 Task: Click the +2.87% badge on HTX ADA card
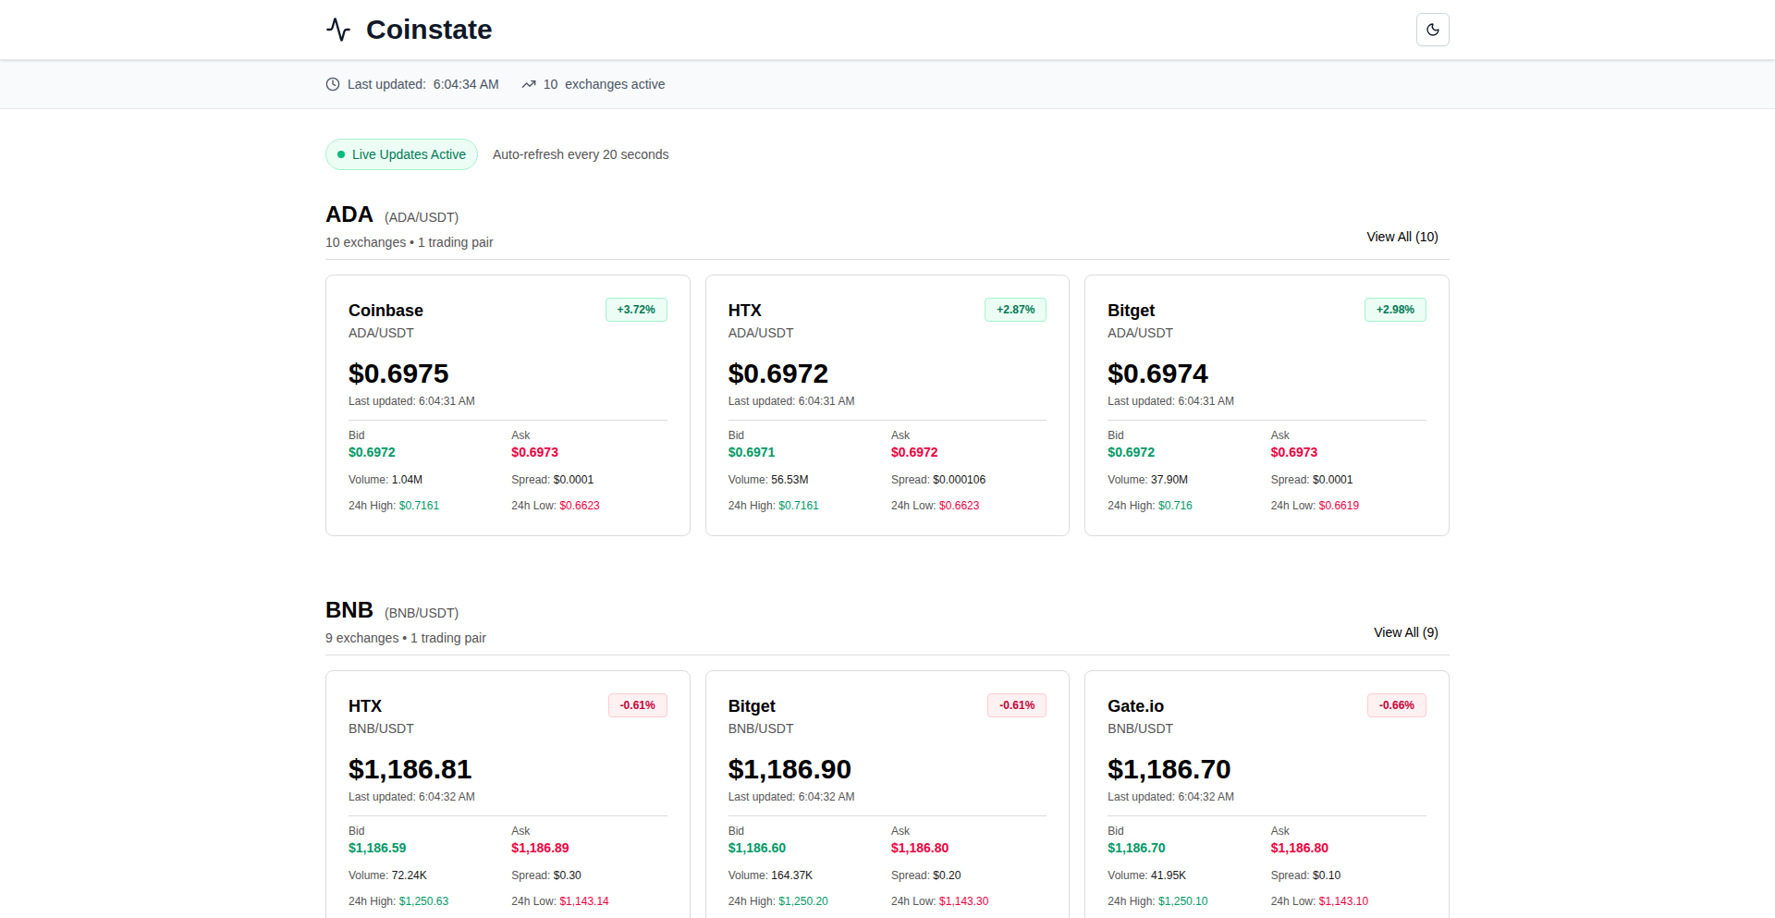click(1015, 310)
